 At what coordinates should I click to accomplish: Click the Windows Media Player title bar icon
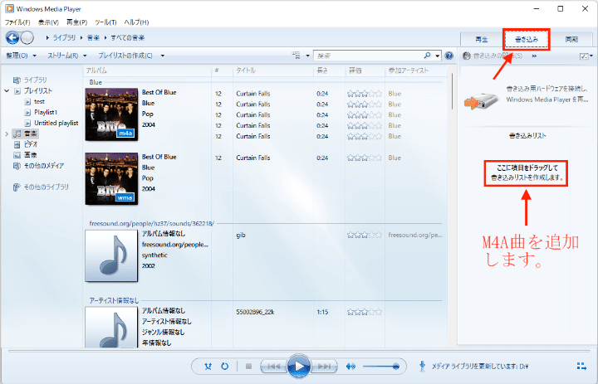point(9,8)
